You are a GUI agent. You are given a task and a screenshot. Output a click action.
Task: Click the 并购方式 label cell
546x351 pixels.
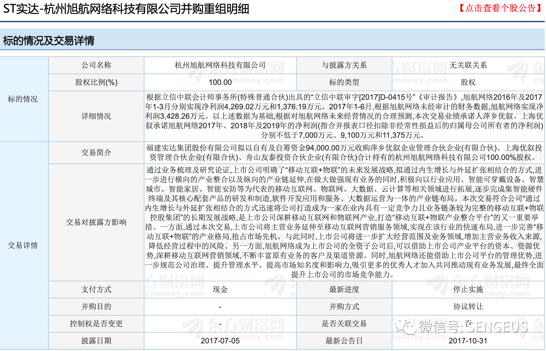pos(344,307)
